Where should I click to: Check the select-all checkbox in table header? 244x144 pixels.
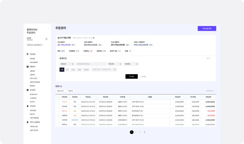pos(57,97)
